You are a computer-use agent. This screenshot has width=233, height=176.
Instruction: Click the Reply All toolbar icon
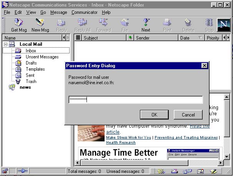pos(83,22)
